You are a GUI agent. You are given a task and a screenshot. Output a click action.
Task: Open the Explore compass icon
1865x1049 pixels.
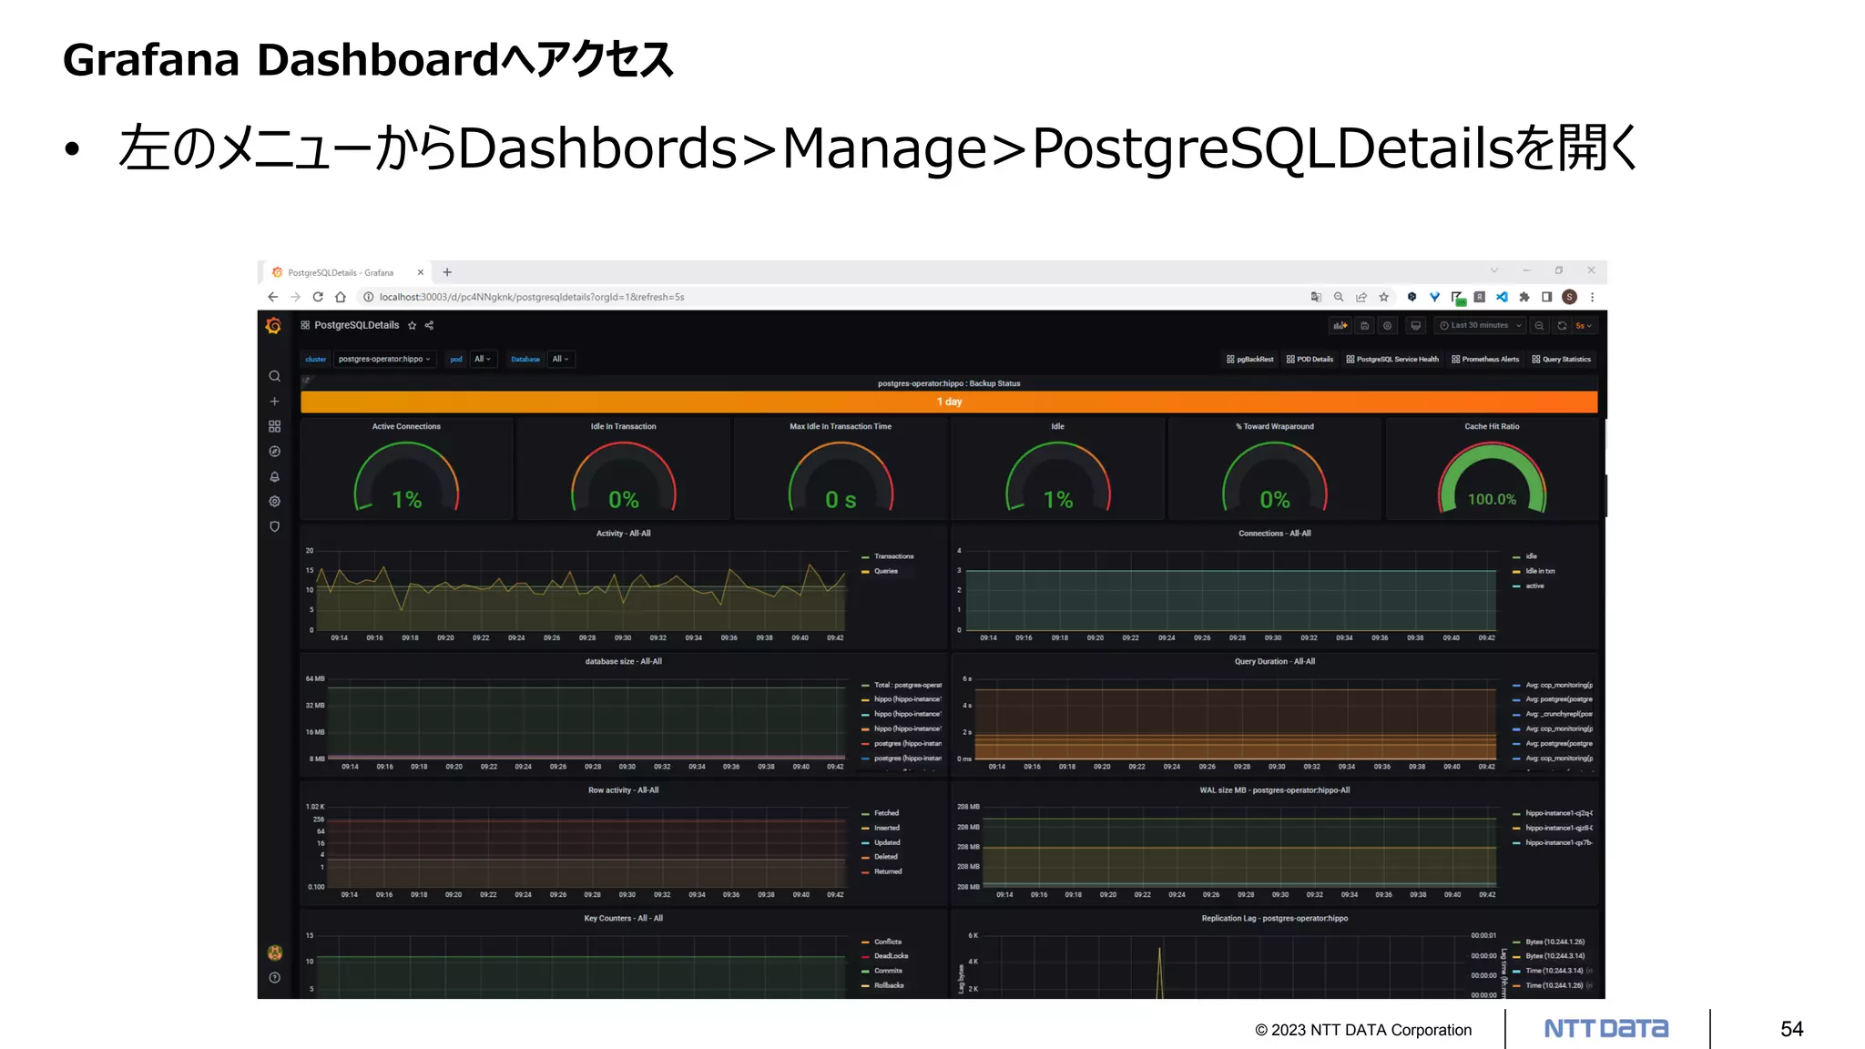[x=274, y=452]
